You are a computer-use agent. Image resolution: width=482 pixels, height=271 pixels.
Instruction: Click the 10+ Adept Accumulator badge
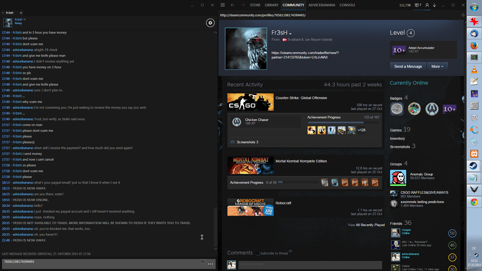[x=399, y=50]
